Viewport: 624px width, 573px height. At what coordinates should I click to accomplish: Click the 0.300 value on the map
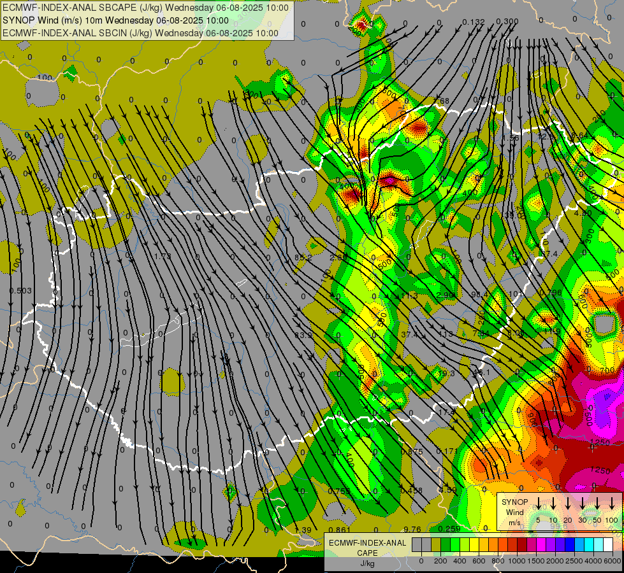tap(507, 21)
